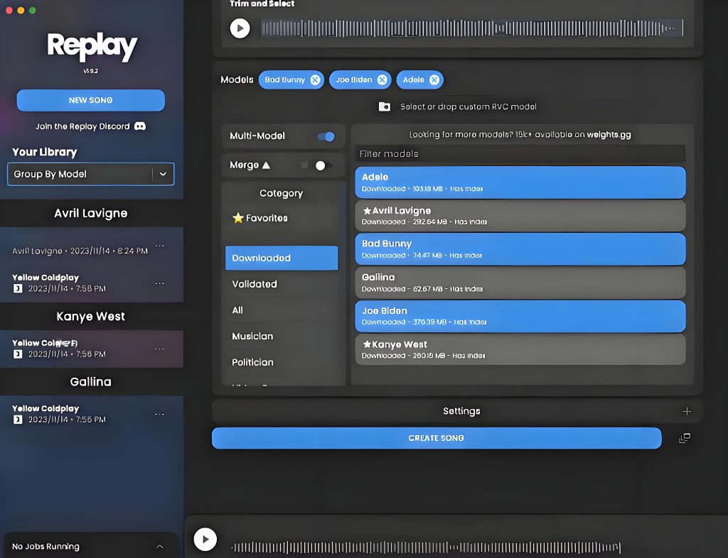Select the Musician category
Image resolution: width=728 pixels, height=558 pixels.
[x=252, y=337]
